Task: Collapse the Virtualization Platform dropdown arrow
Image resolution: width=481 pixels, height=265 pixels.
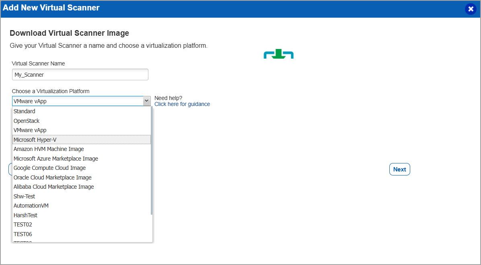Action: (146, 101)
